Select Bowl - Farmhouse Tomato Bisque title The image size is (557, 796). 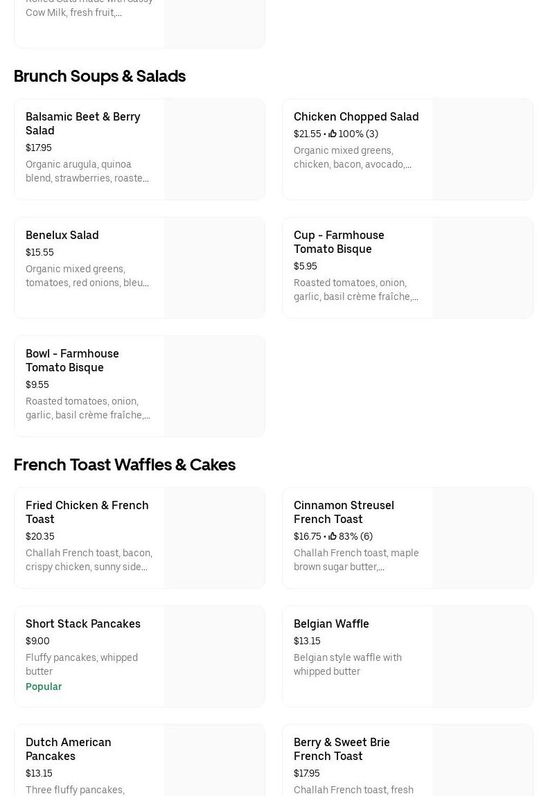pos(72,360)
